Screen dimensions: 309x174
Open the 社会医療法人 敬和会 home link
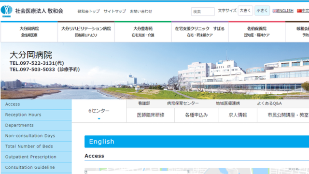click(x=39, y=11)
